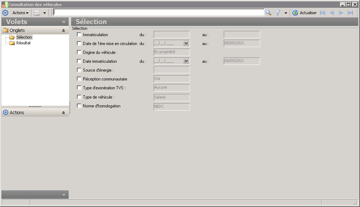Click the Réception communautaire 'Oui' field
This screenshot has height=207, width=360.
[172, 79]
